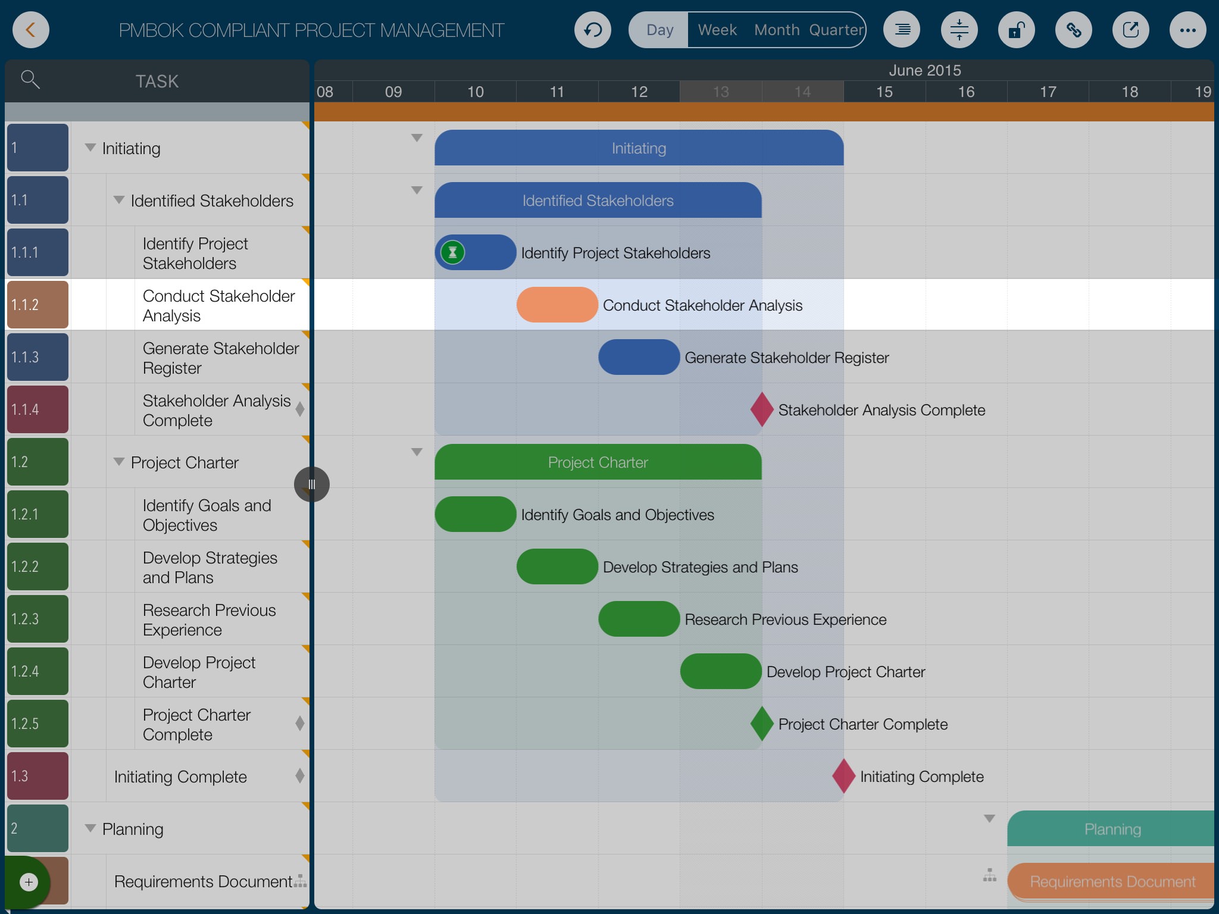Switch timeline to Week view

717,30
